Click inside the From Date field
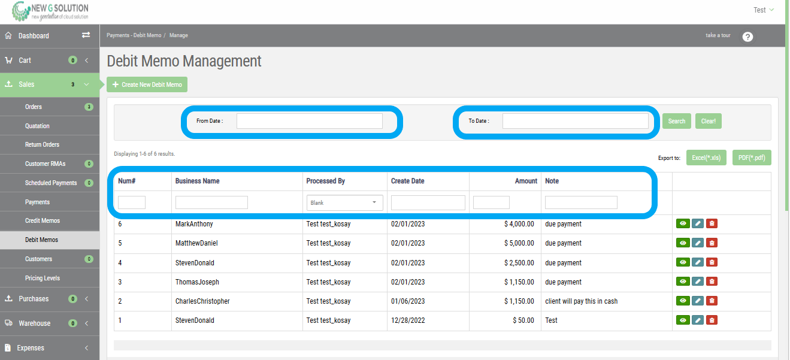The image size is (790, 360). coord(309,120)
